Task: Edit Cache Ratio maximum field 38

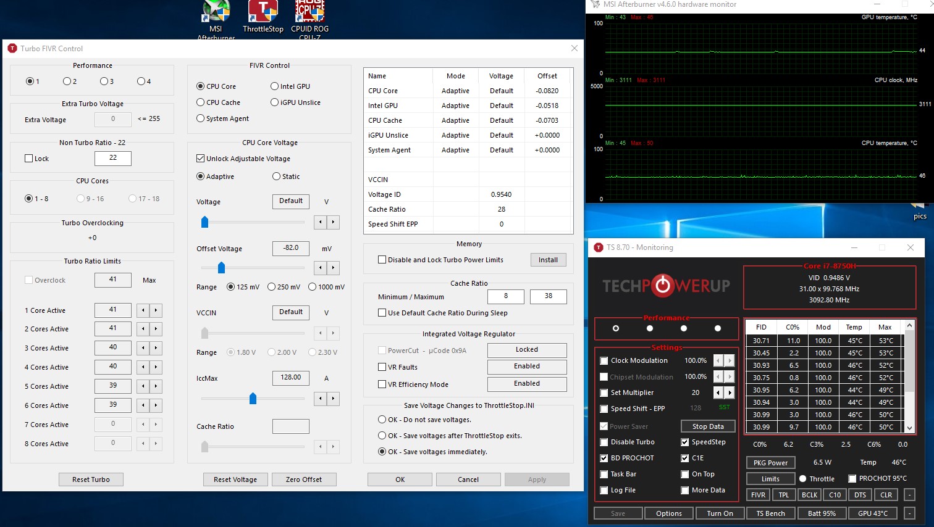Action: [x=548, y=296]
